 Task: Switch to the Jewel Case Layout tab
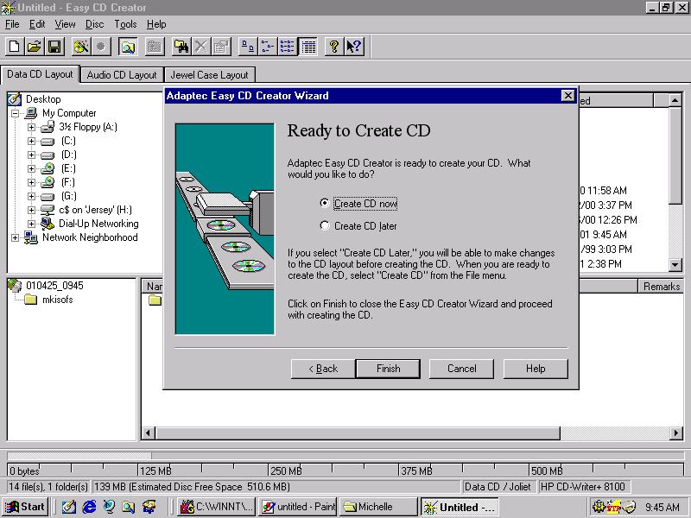(x=209, y=75)
